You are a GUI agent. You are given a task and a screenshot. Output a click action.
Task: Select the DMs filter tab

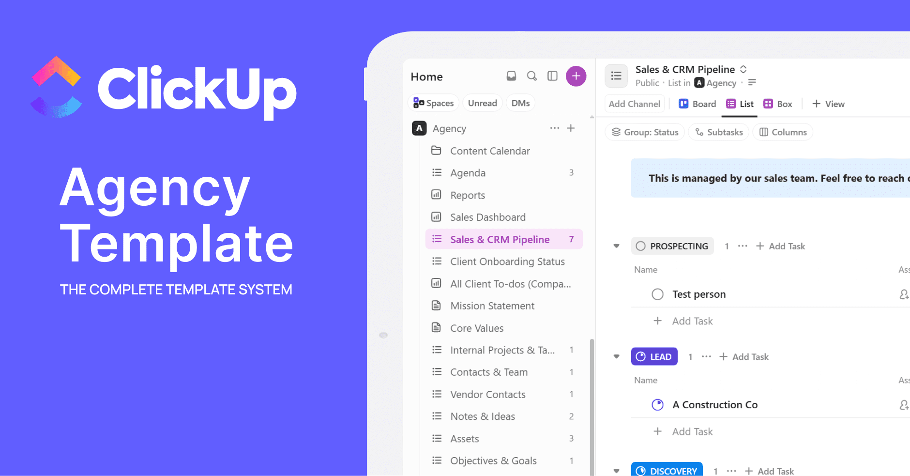(x=520, y=103)
